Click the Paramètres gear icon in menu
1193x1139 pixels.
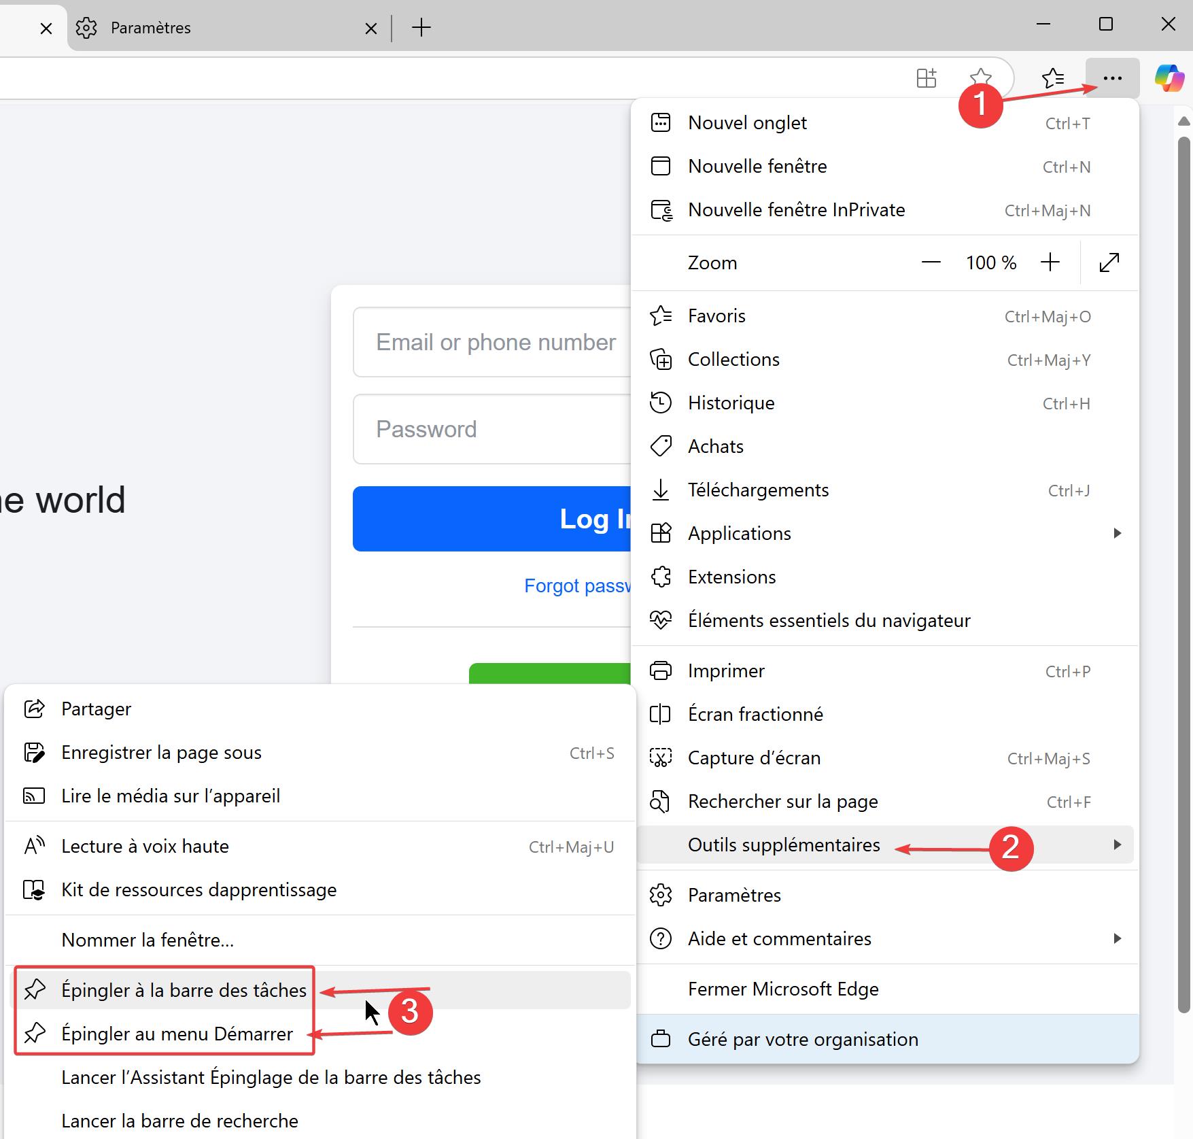661,896
